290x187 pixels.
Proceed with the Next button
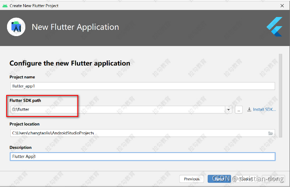[219, 179]
